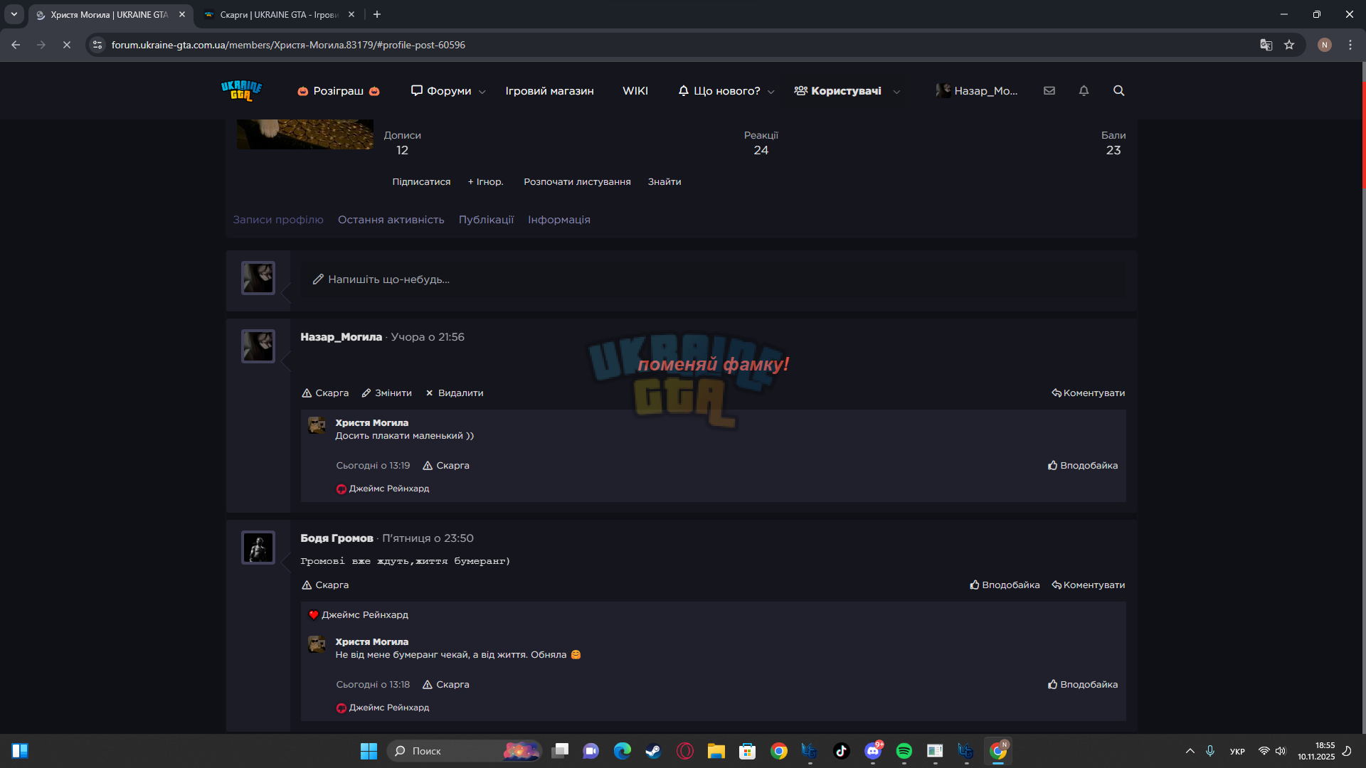This screenshot has height=768, width=1366.
Task: Switch to the Записи профілю tab
Action: [x=278, y=220]
